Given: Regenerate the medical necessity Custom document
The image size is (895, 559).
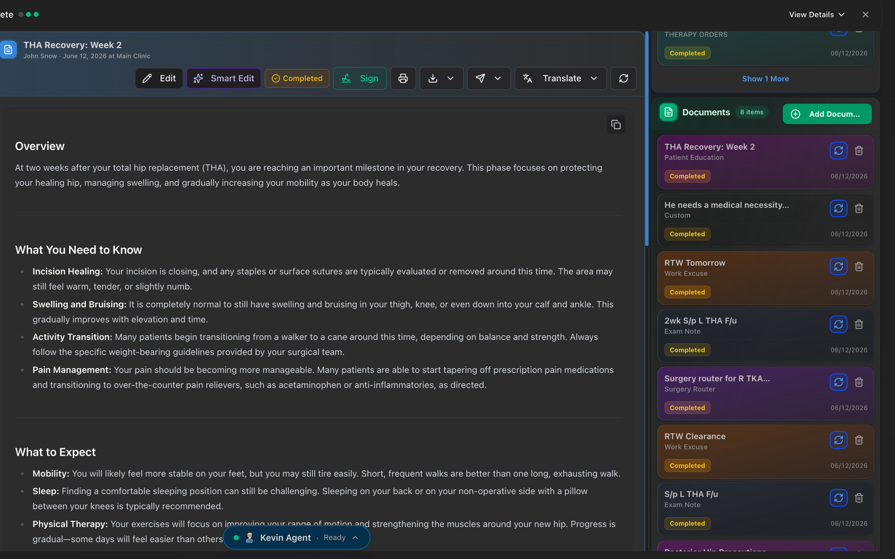Looking at the screenshot, I should (838, 209).
